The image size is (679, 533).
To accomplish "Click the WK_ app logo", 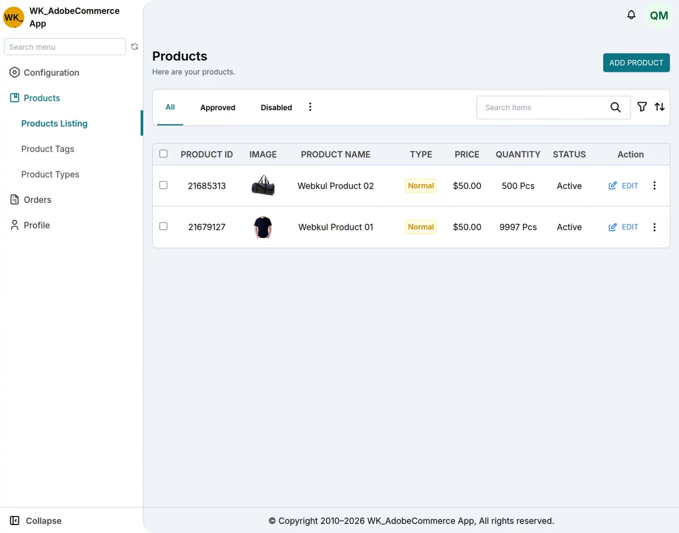I will (14, 17).
